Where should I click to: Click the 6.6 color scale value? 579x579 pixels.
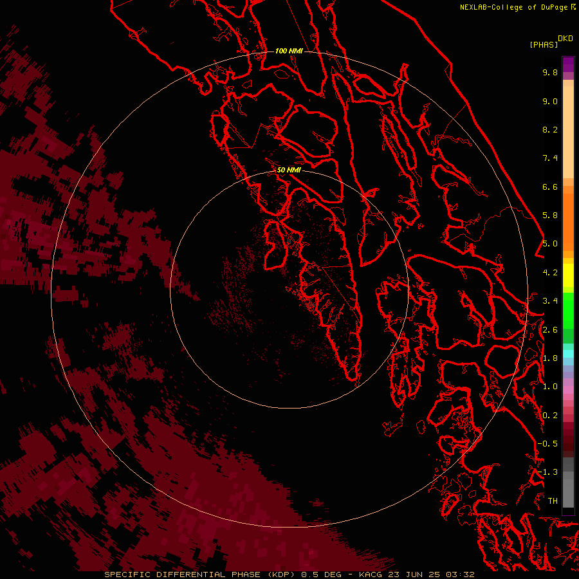pyautogui.click(x=550, y=187)
